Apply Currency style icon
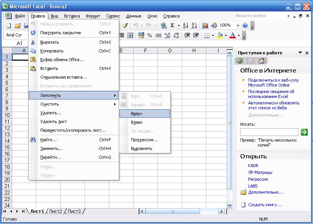The width and height of the screenshot is (313, 224). pos(141,36)
